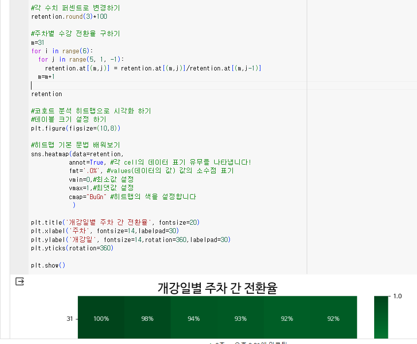Click the cell output toggle icon
The image size is (417, 344).
pyautogui.click(x=20, y=281)
